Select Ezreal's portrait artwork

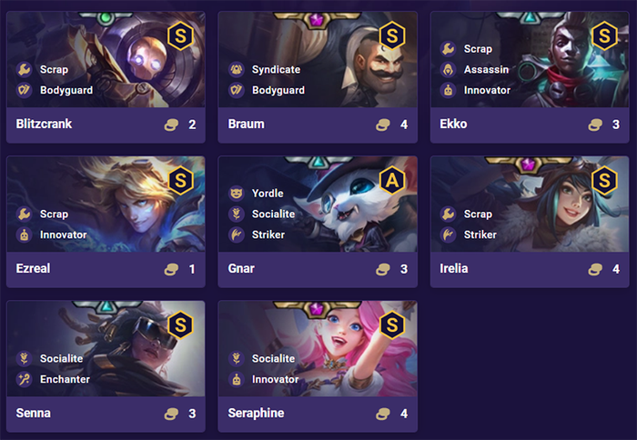coord(106,205)
